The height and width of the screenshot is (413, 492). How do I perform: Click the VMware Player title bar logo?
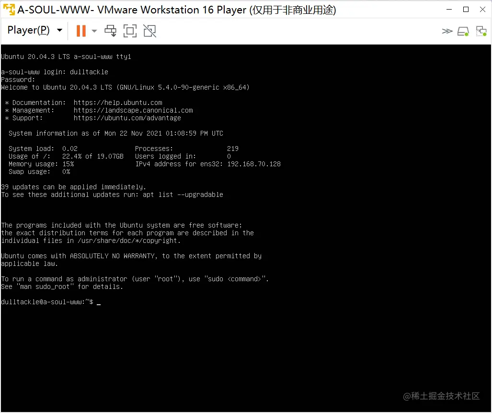coord(9,10)
